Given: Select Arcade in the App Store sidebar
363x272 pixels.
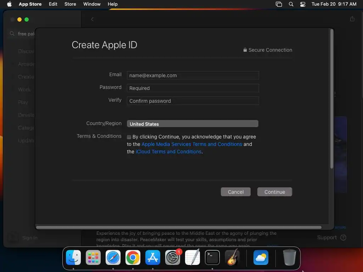Looking at the screenshot, I should (26, 64).
